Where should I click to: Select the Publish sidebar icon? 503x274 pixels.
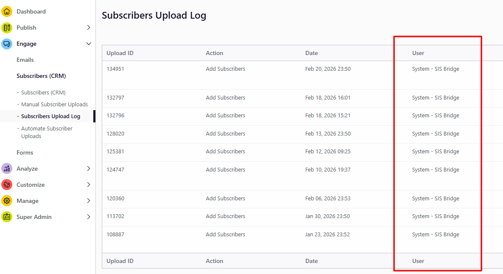pyautogui.click(x=7, y=28)
